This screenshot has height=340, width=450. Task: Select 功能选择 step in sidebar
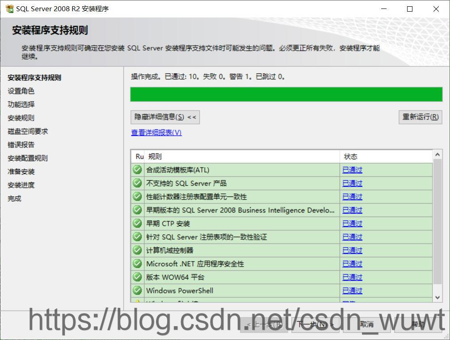point(21,104)
